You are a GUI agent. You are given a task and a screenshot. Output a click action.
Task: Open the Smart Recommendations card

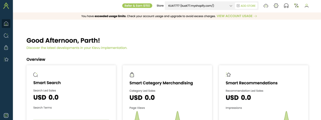pos(263,92)
